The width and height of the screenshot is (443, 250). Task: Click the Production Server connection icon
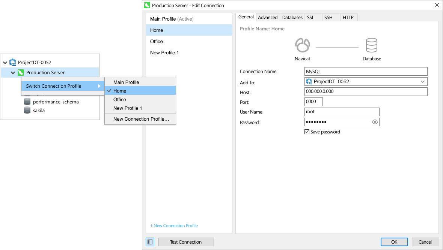(x=21, y=72)
